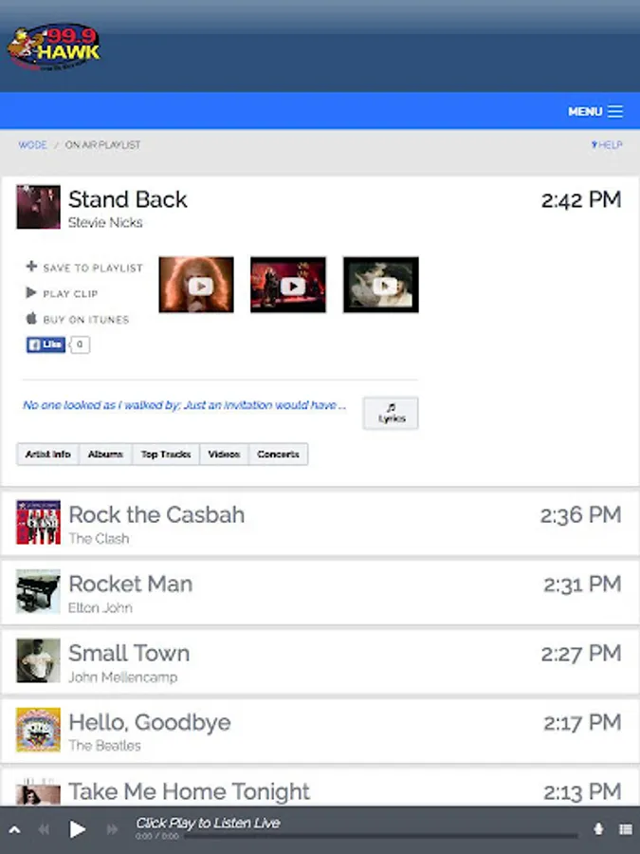
Task: Open the Help link
Action: pyautogui.click(x=607, y=145)
